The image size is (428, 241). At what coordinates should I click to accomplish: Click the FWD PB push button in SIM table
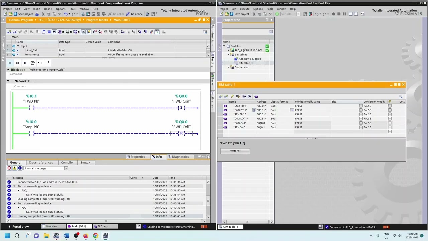point(235,151)
